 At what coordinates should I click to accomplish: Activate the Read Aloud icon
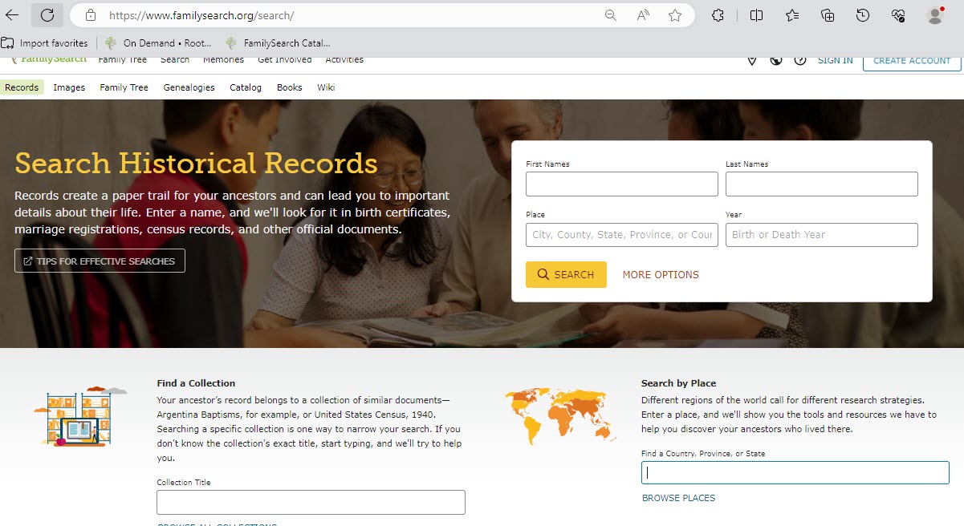coord(643,15)
